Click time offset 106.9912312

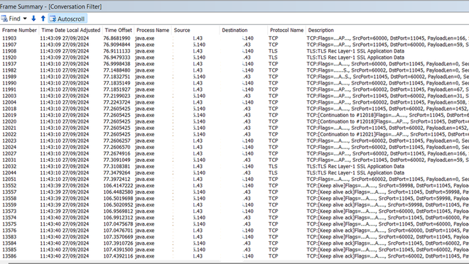(119, 218)
